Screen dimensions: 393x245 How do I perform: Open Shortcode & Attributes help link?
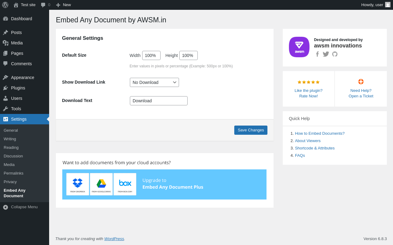[x=315, y=148]
